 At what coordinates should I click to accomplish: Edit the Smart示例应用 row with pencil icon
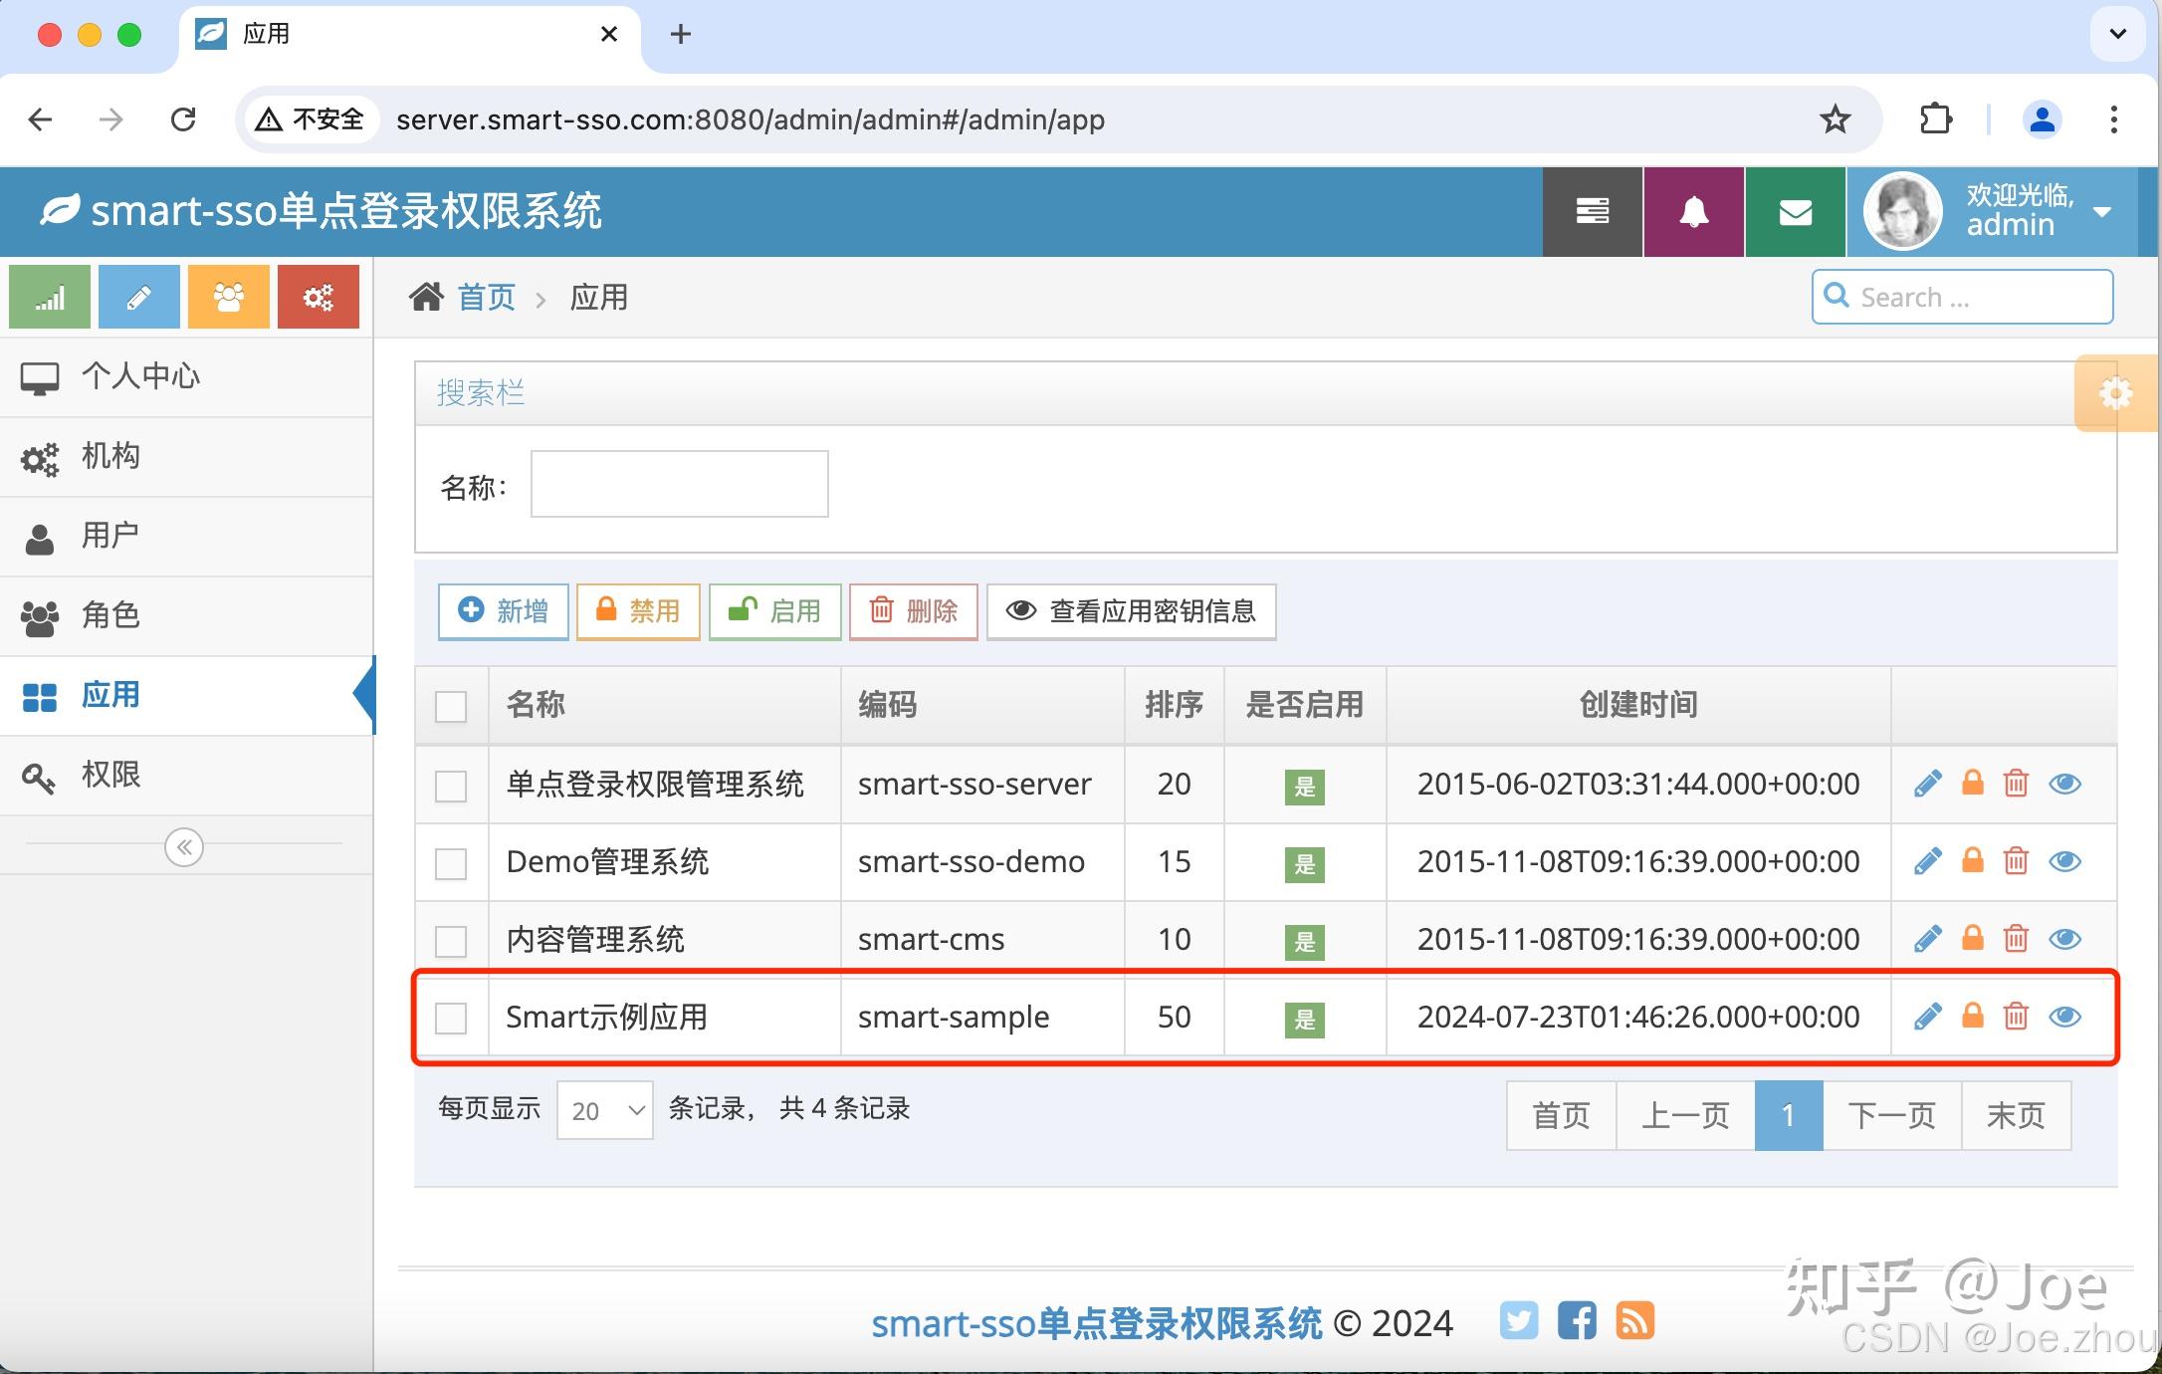[x=1927, y=1017]
